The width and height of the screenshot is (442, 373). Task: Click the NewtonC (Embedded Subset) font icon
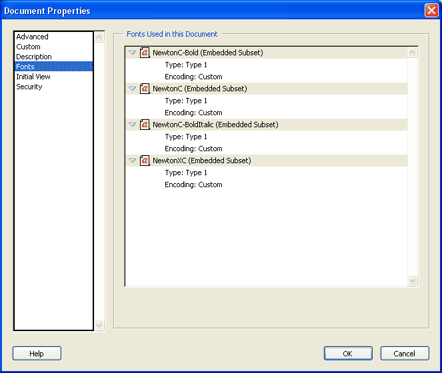click(145, 89)
